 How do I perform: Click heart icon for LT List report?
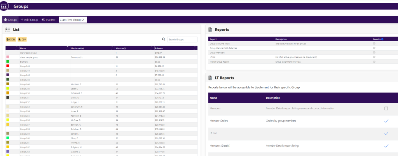(374, 57)
